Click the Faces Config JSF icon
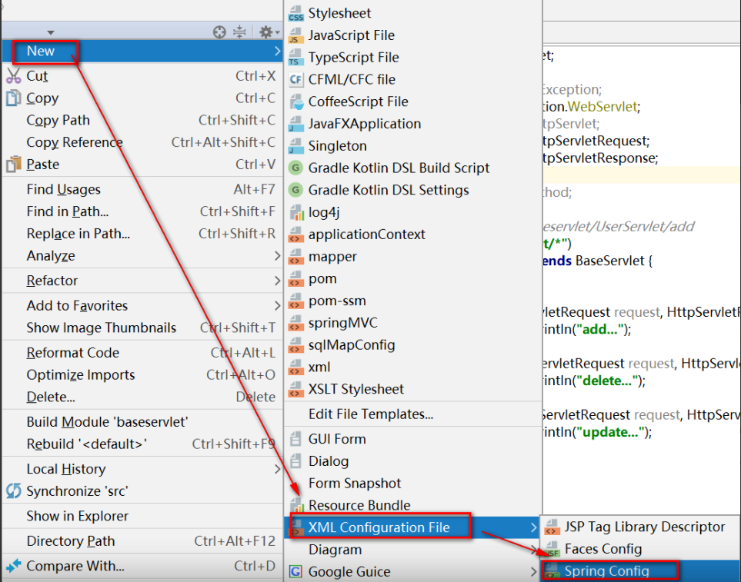The width and height of the screenshot is (741, 582). [551, 549]
